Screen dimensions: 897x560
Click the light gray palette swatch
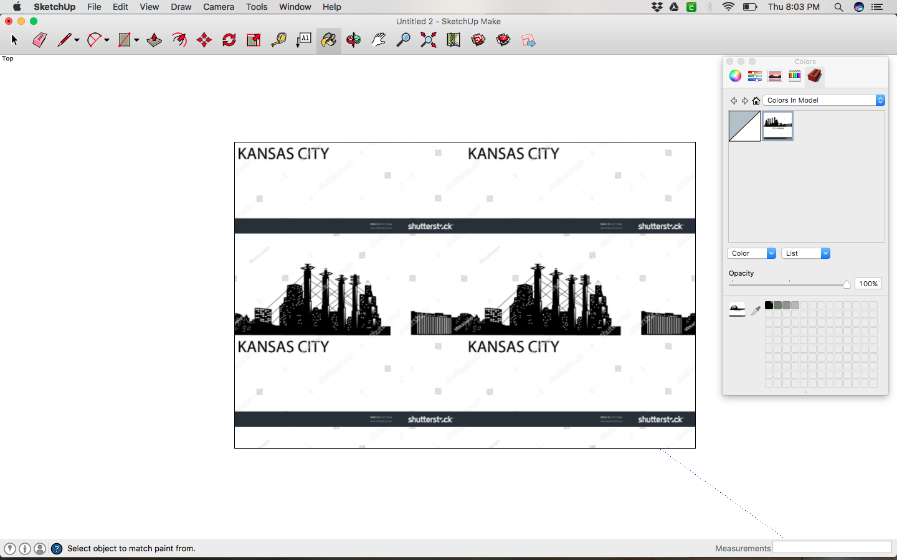tap(795, 306)
